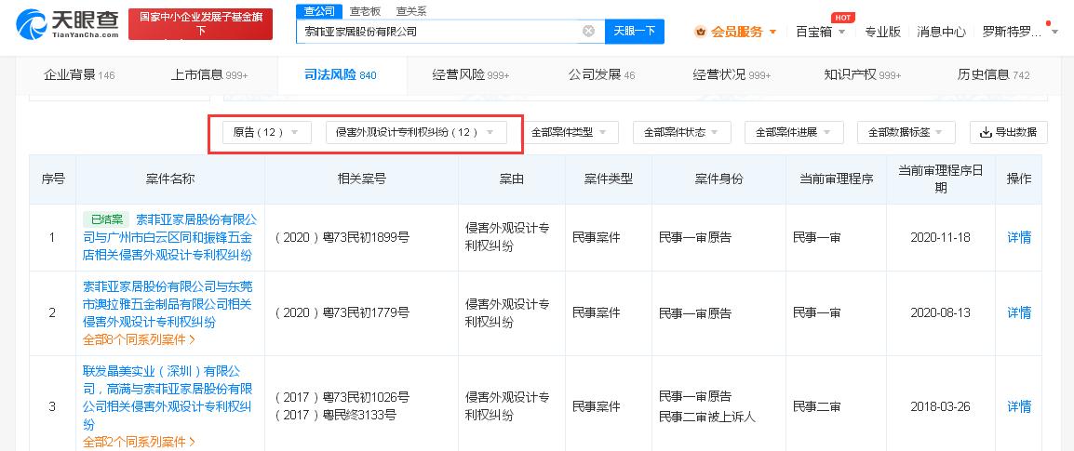The width and height of the screenshot is (1074, 451).
Task: Click the date 2018-03-26
Action: coord(940,406)
